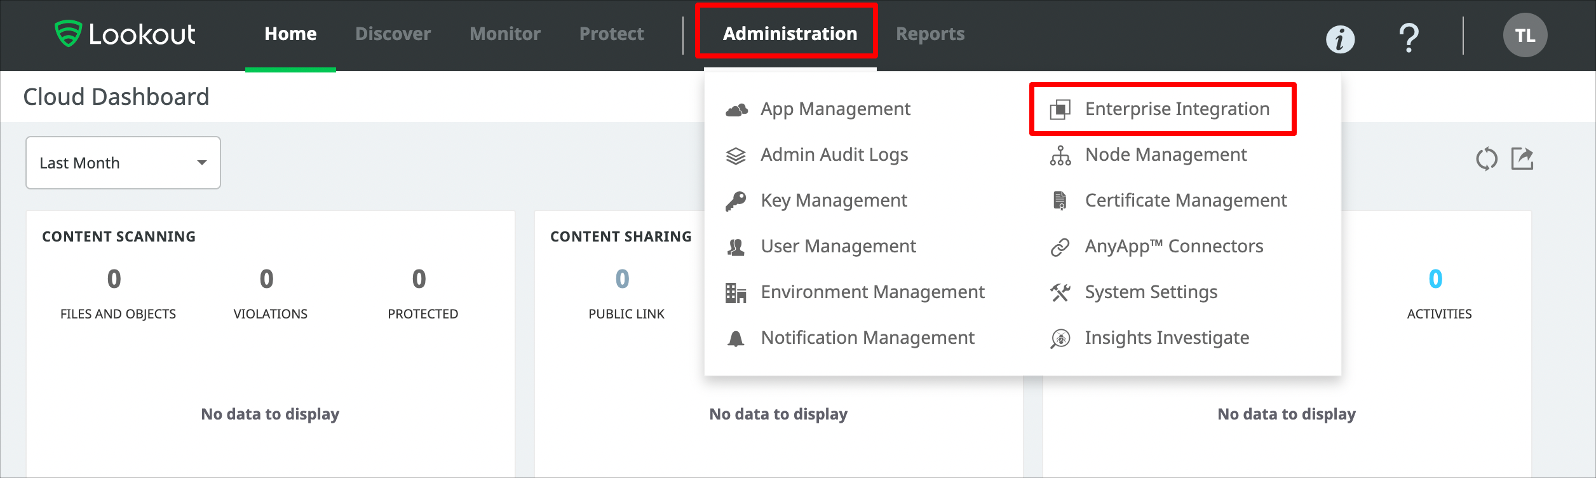Click the Public Link count
The width and height of the screenshot is (1596, 478).
(623, 279)
